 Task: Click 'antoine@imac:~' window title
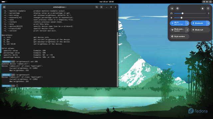[x=60, y=7]
